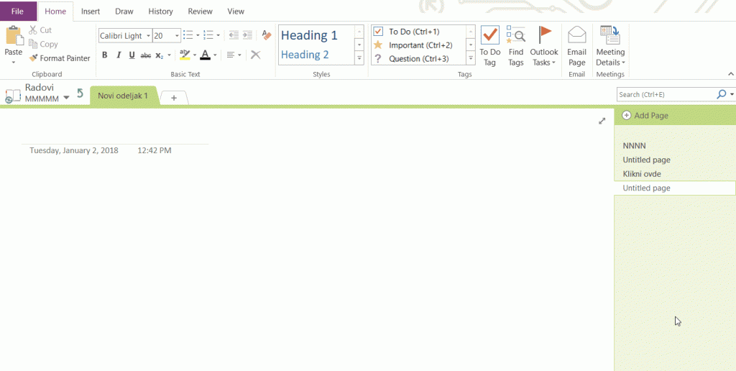Open the font color dropdown arrow
736x371 pixels.
tap(215, 55)
